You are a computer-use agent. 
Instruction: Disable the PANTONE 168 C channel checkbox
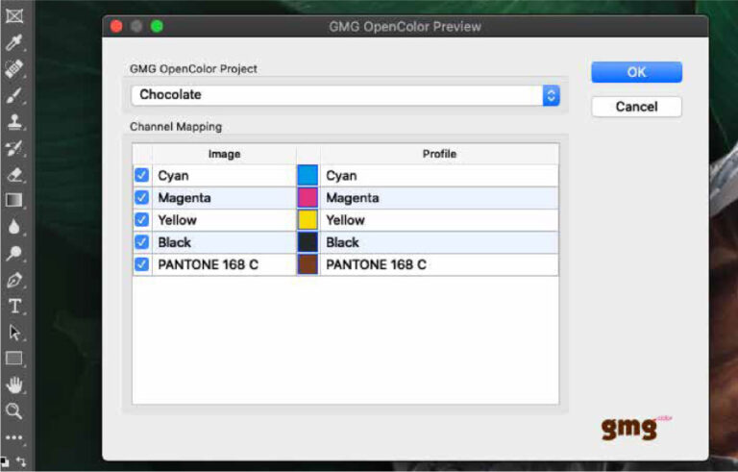141,264
